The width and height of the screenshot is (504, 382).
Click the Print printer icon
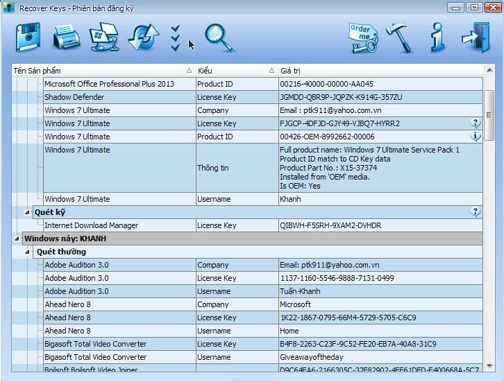pyautogui.click(x=66, y=37)
